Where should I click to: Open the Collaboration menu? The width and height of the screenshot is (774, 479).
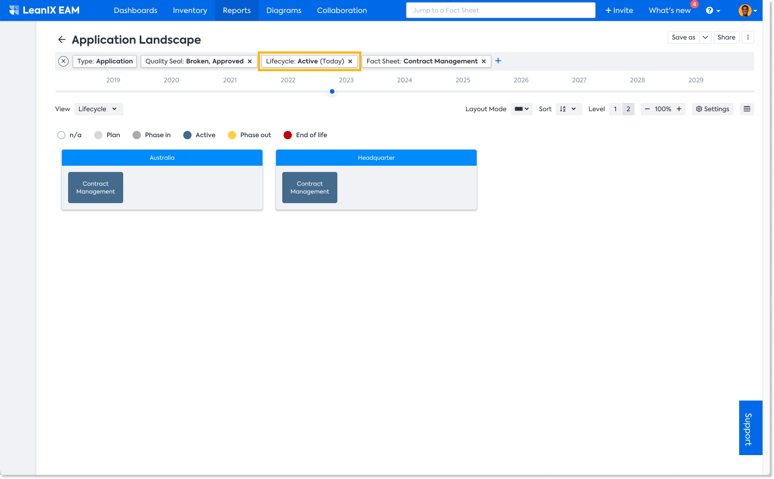pos(342,10)
